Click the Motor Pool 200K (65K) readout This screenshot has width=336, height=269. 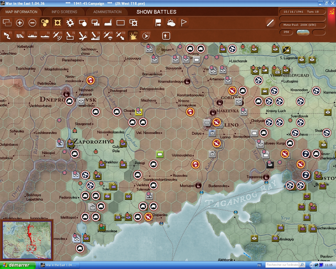[x=302, y=25]
